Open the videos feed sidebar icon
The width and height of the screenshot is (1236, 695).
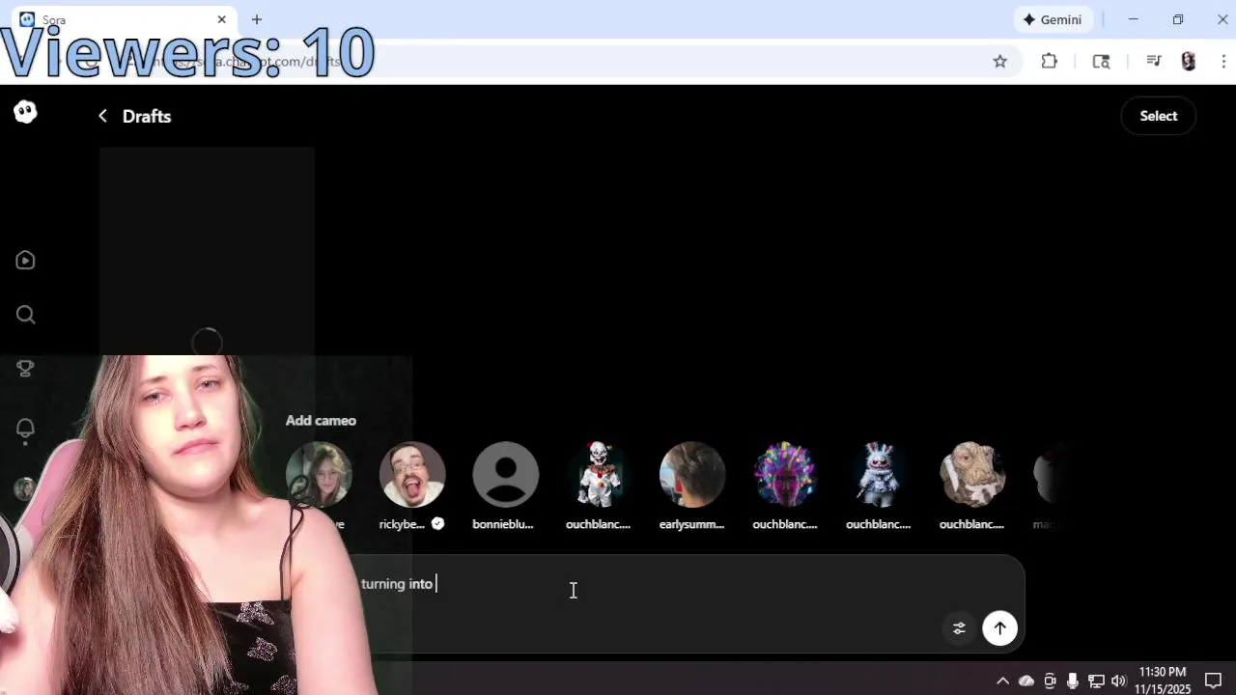tap(25, 260)
